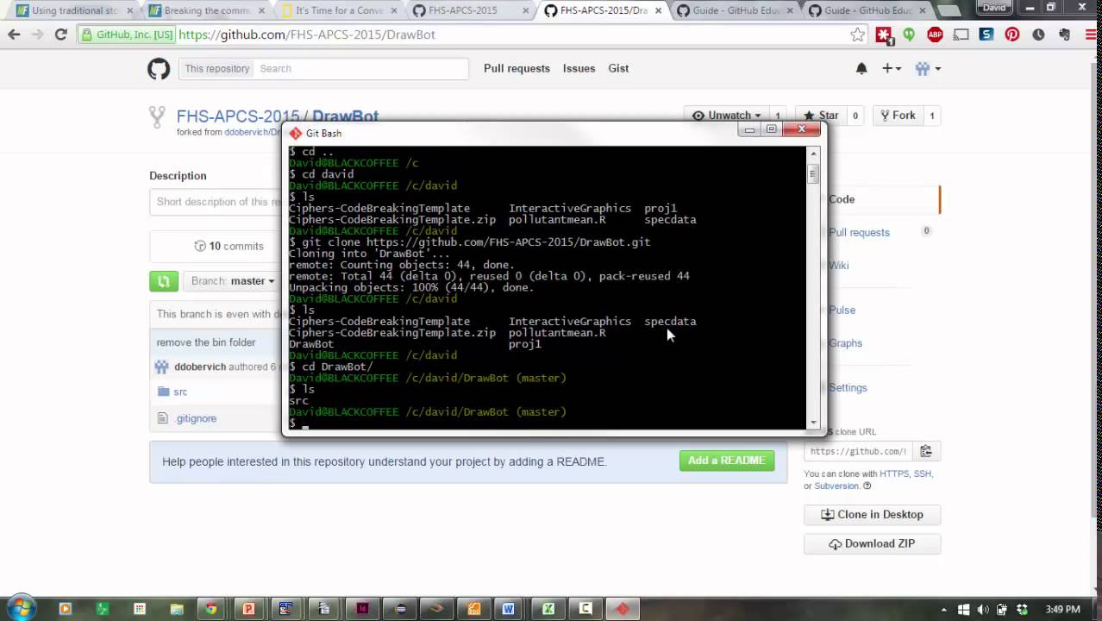Click the blue S extension icon
The width and height of the screenshot is (1102, 621).
coord(986,34)
